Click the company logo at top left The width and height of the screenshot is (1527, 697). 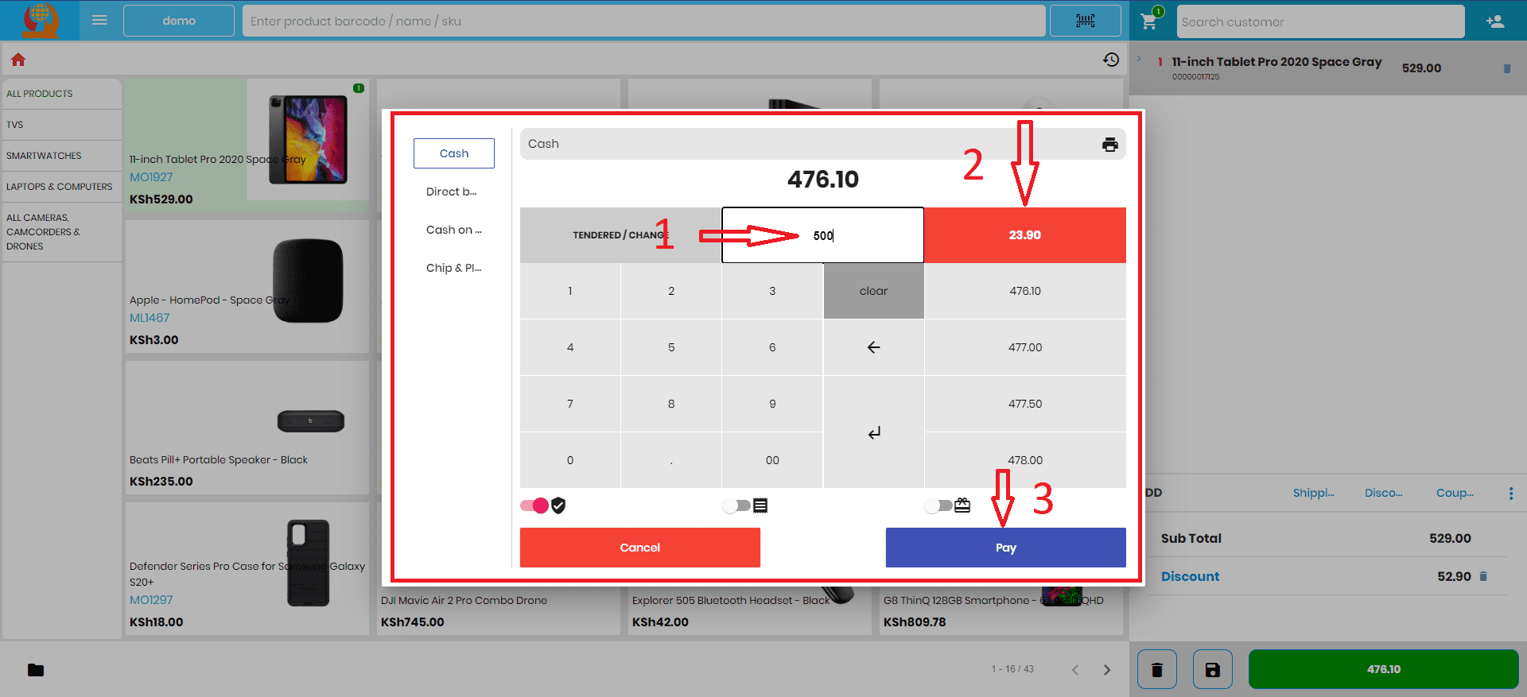coord(40,20)
